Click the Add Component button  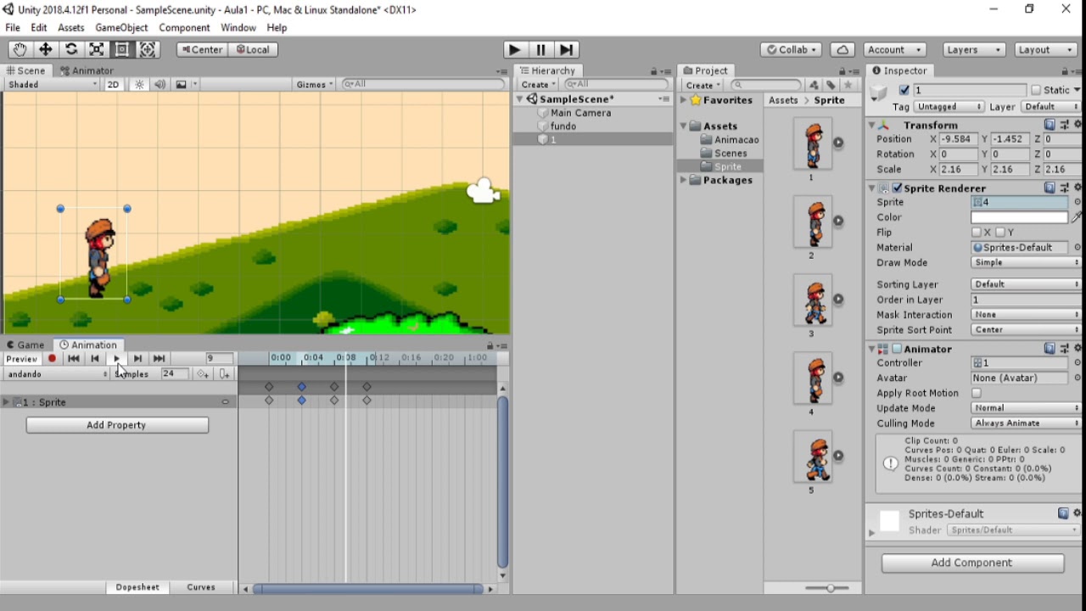point(972,563)
